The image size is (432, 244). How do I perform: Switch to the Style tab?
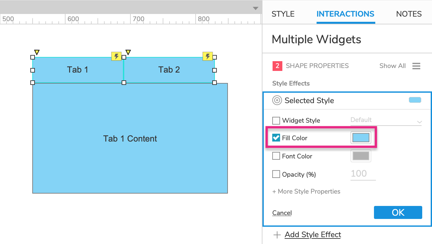coord(283,14)
